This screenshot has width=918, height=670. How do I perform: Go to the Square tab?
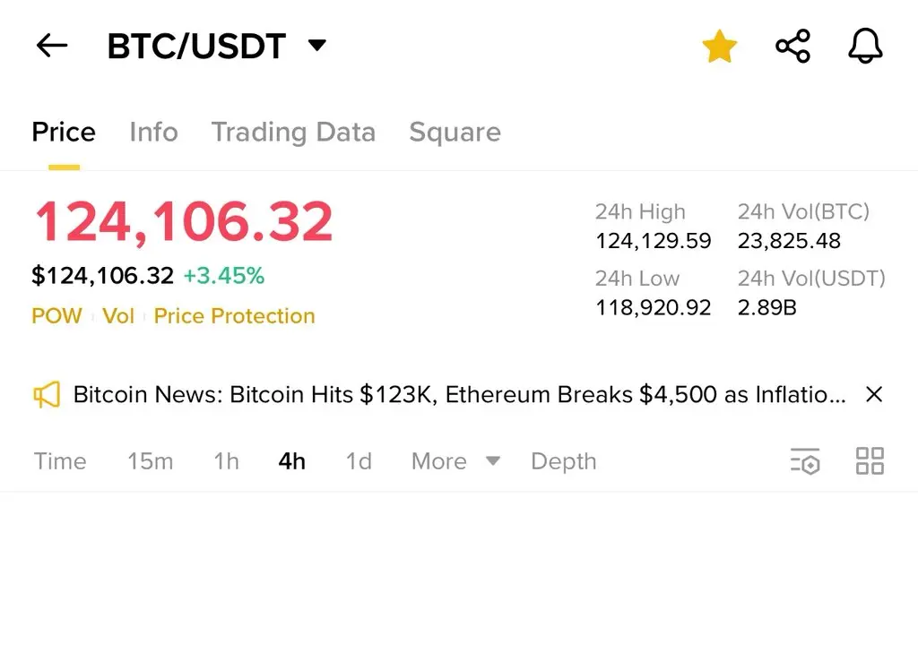[455, 133]
